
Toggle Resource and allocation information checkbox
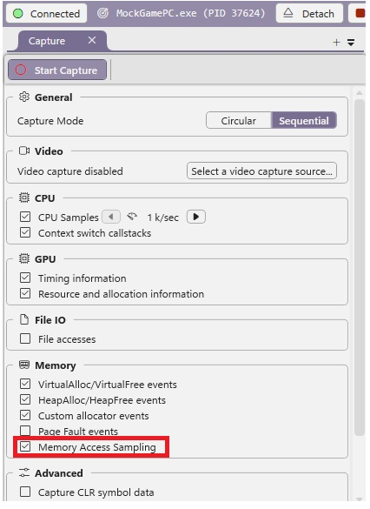25,293
